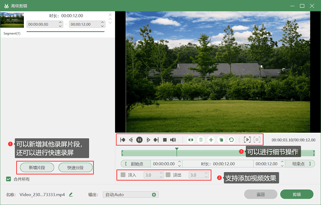
Task: Adjust the fade-in duration stepper
Action: (x=161, y=175)
